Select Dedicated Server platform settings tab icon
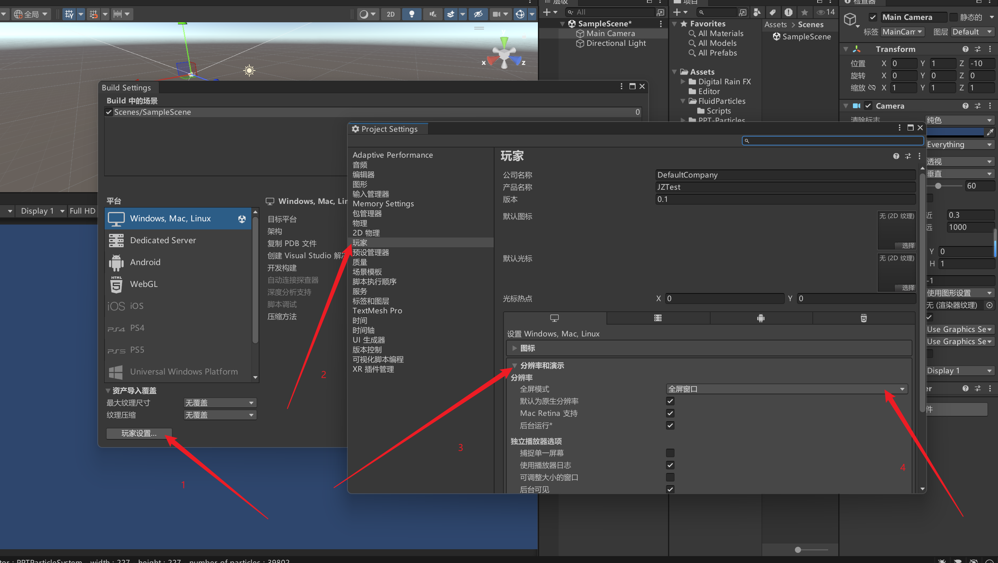Screen dimensions: 998x563 (x=658, y=318)
